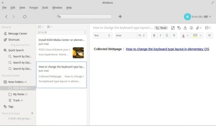The width and height of the screenshot is (216, 126).
Task: Click the KODI note thumbnail image
Action: point(78,53)
